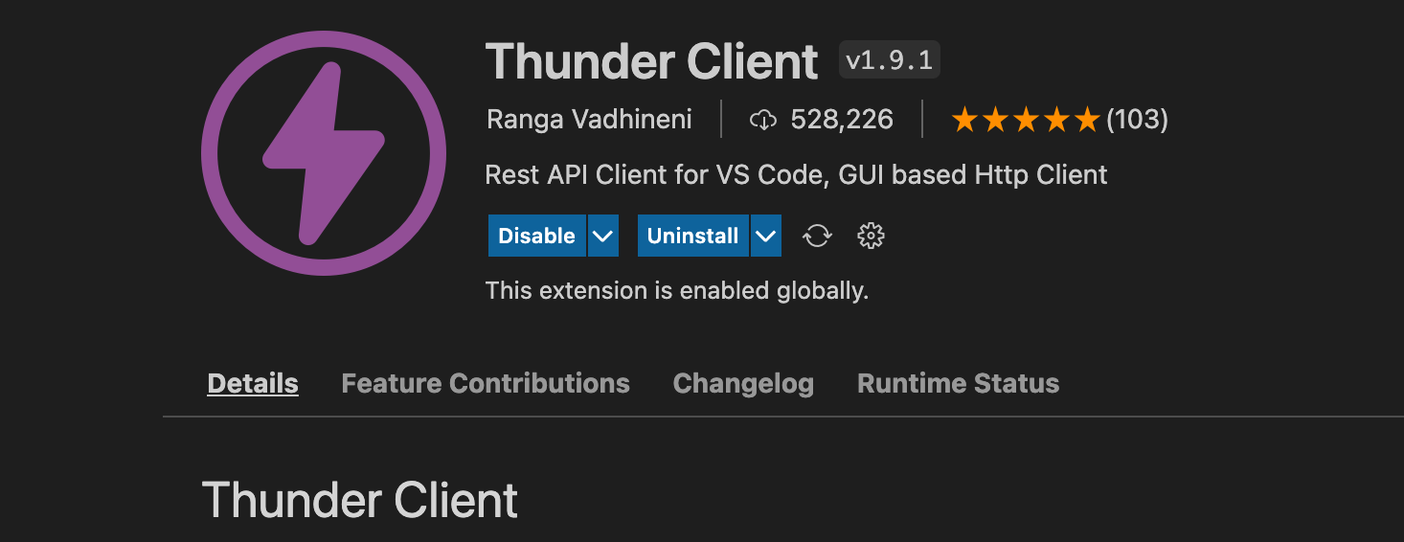Open the Feature Contributions tab
The width and height of the screenshot is (1404, 542).
point(486,384)
